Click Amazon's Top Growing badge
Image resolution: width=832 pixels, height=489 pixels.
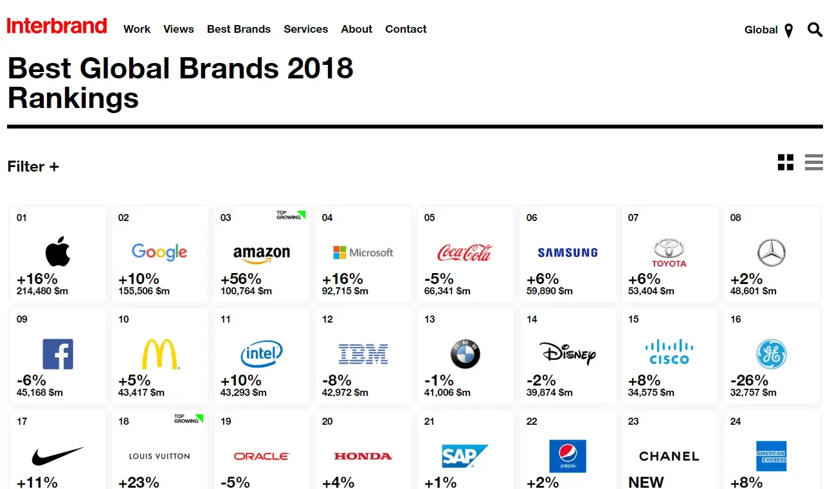[290, 215]
